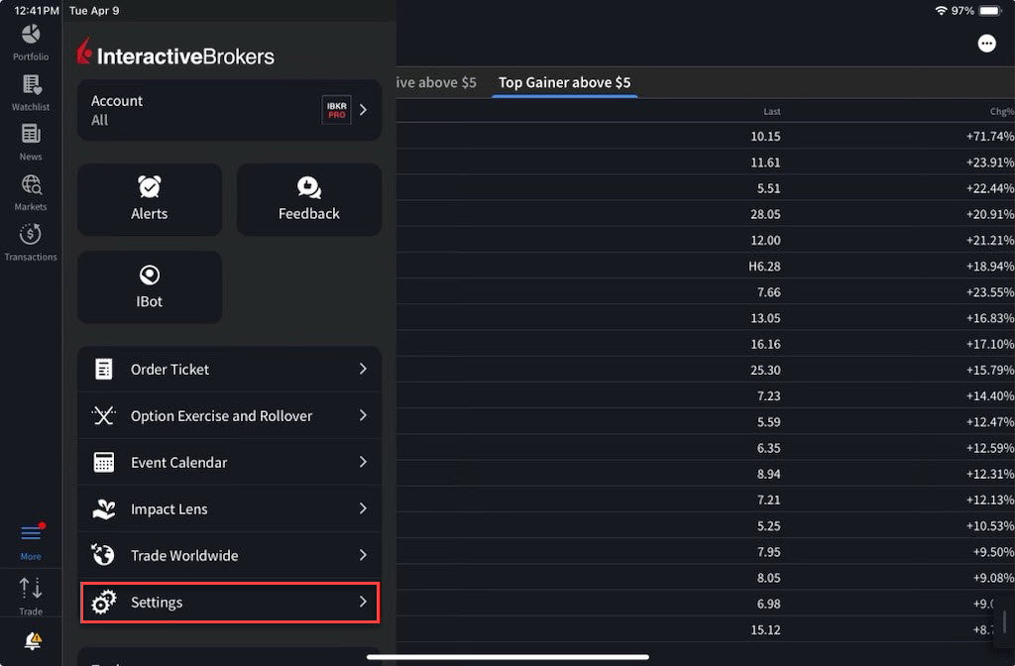
Task: Select Settings menu label
Action: pos(157,603)
